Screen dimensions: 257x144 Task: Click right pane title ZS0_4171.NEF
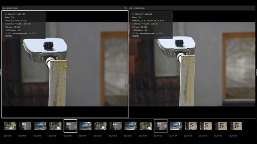point(137,8)
